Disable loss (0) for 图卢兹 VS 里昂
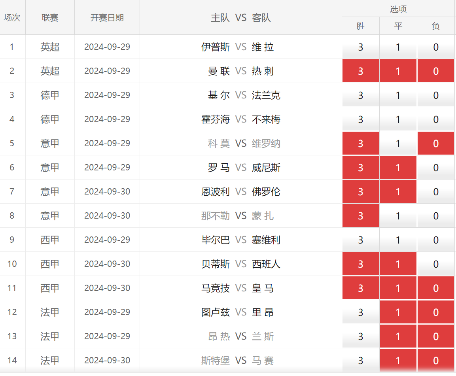The height and width of the screenshot is (376, 456). (436, 312)
